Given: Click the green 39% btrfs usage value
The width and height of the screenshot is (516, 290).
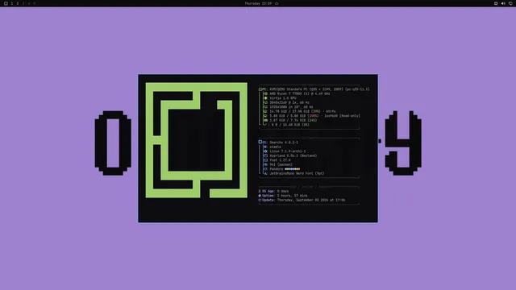Looking at the screenshot, I should tap(316, 111).
